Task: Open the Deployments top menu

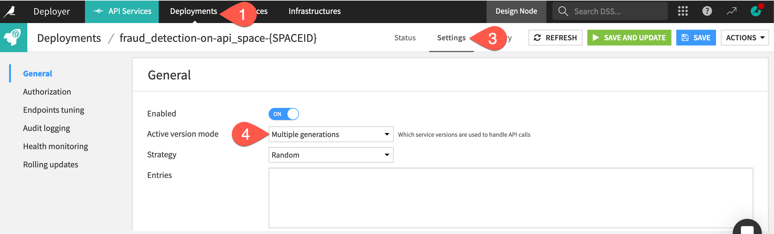Action: click(193, 11)
